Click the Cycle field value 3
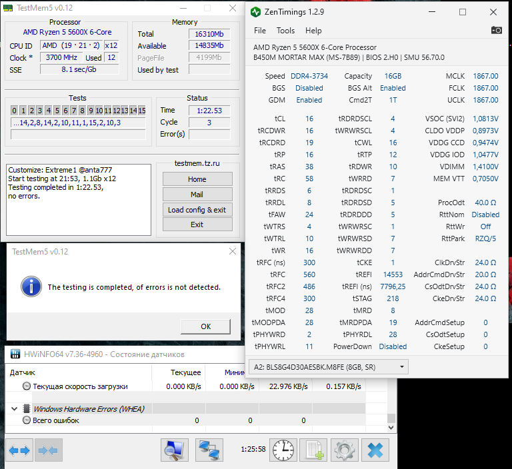Screen dimensions: 512x469 (209, 123)
